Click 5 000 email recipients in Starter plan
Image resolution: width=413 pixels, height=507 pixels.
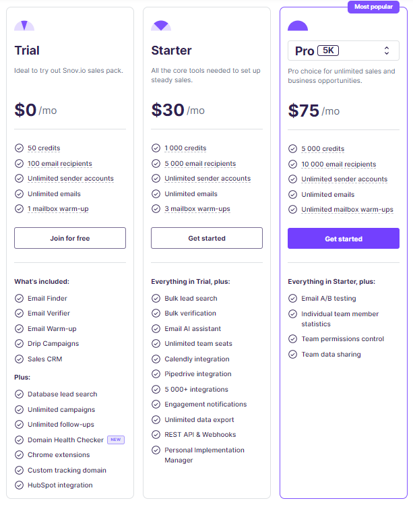200,164
